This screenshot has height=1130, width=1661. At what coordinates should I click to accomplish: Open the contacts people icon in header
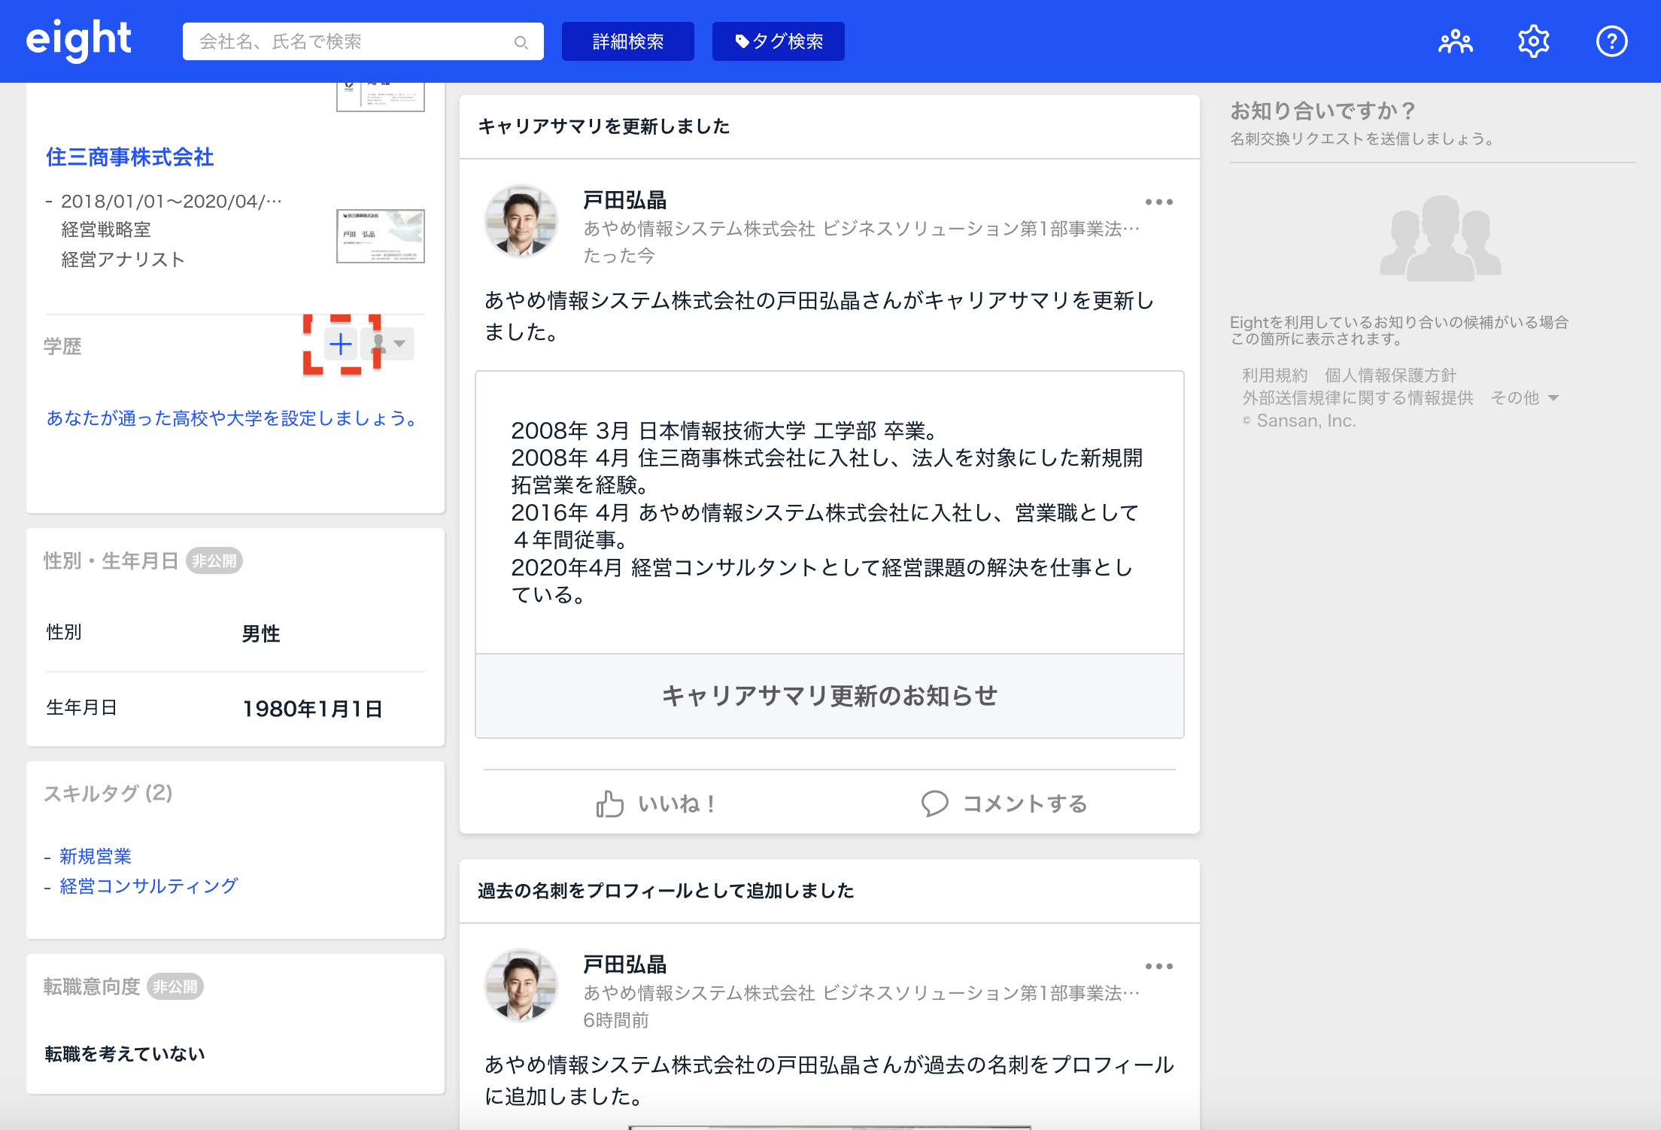coord(1455,41)
